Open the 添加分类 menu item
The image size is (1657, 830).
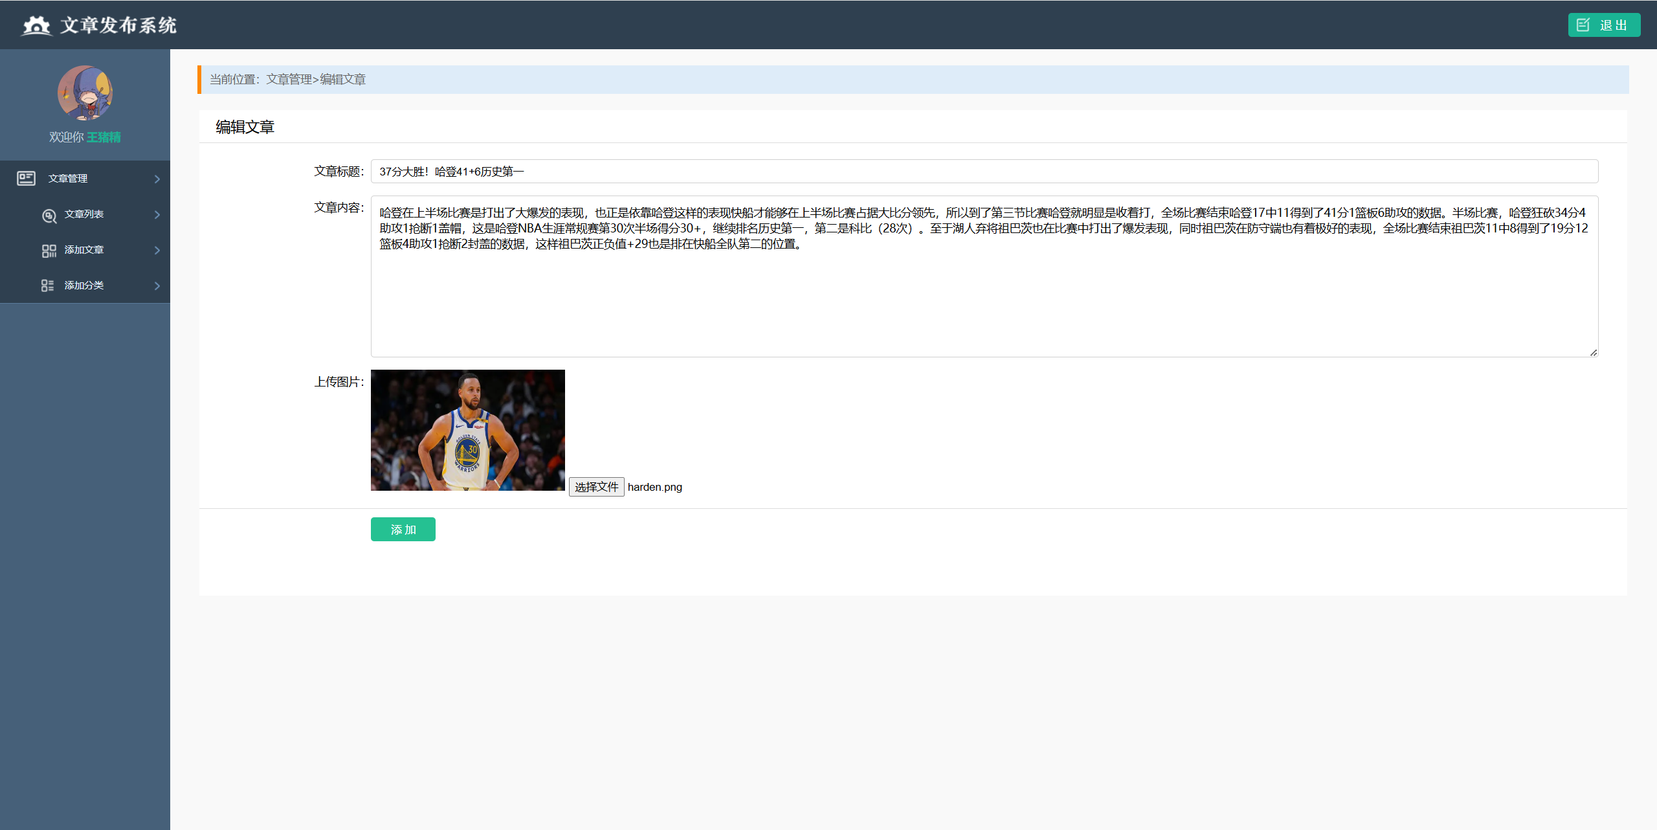[84, 286]
